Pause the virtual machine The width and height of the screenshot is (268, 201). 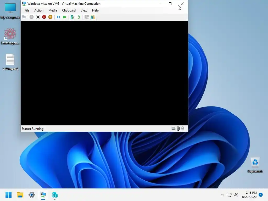(58, 17)
